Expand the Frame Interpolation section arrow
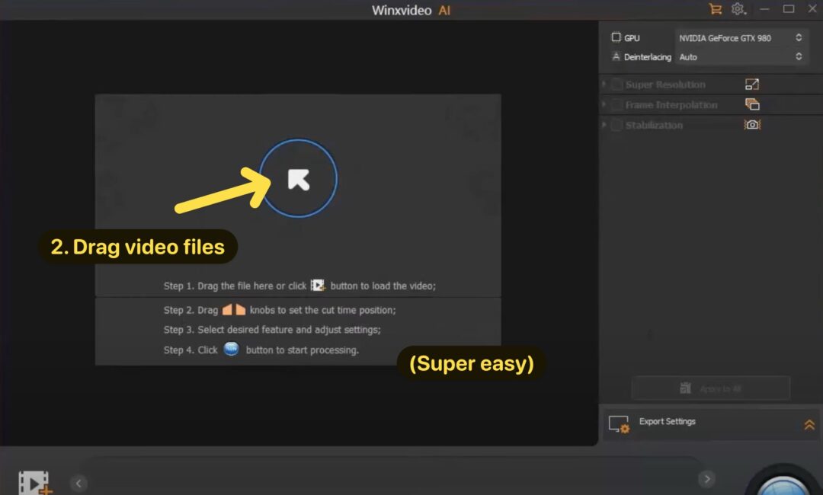 coord(604,104)
